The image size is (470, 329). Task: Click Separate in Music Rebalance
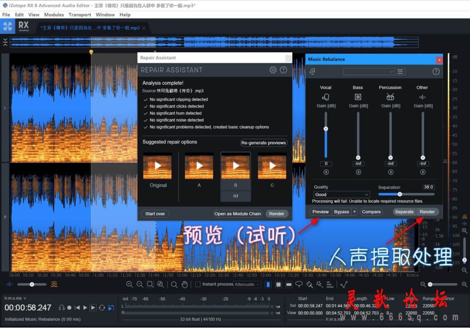pyautogui.click(x=404, y=212)
